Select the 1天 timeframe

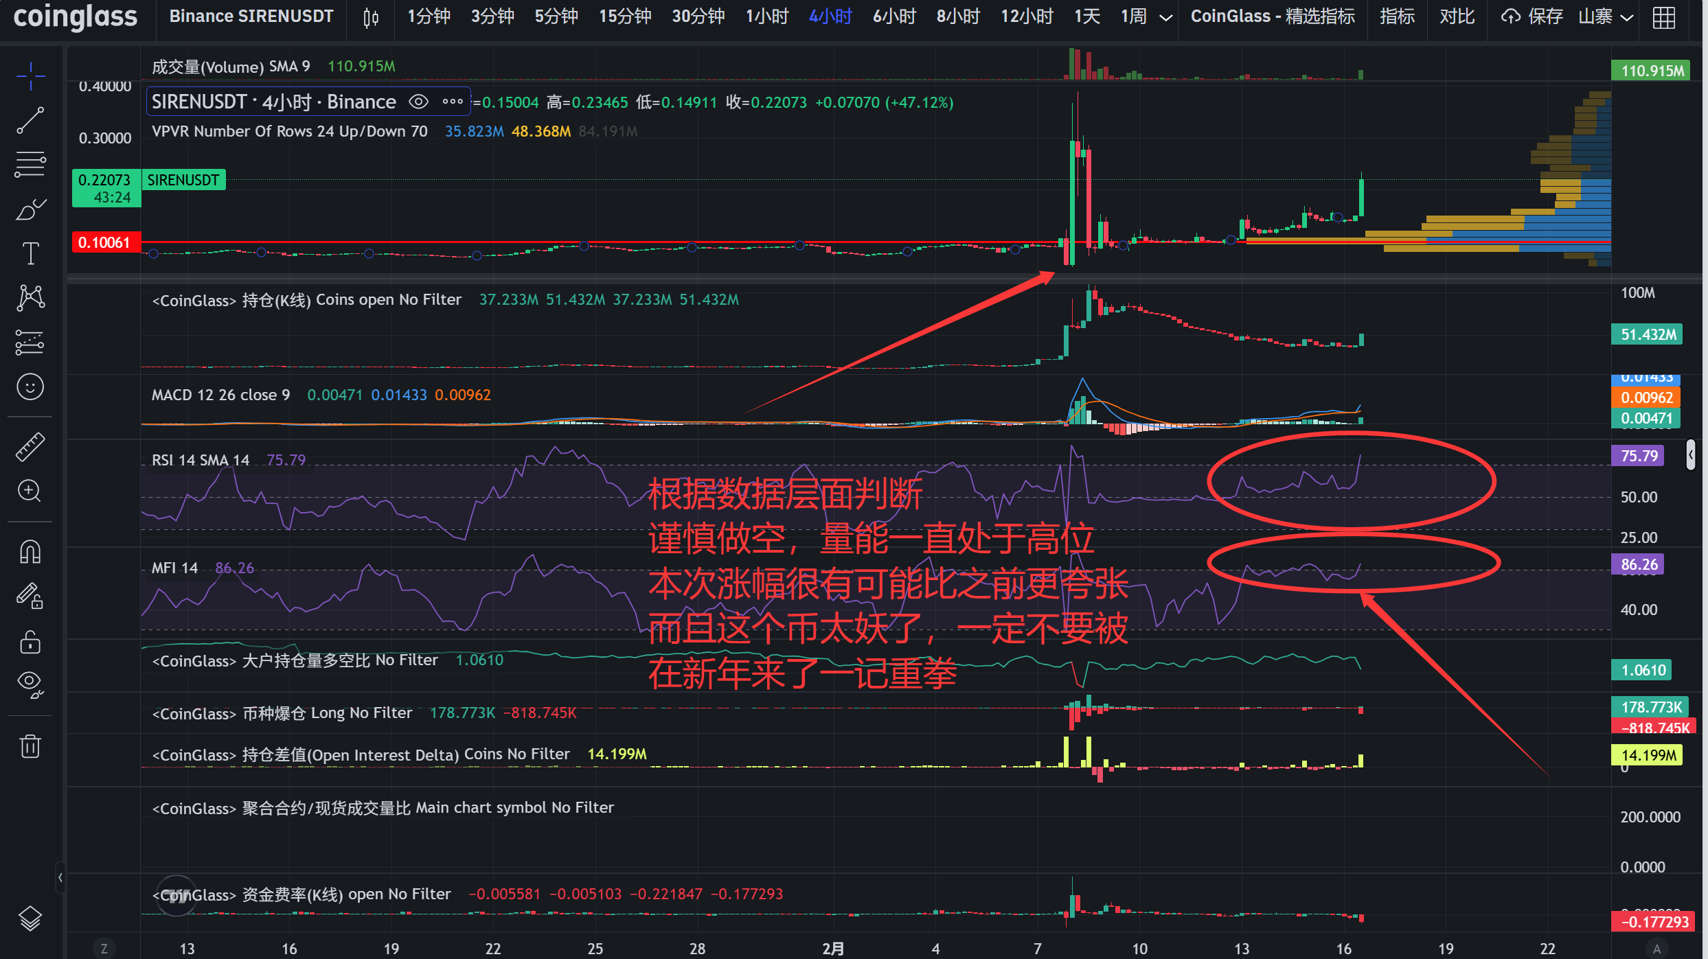click(x=1086, y=16)
